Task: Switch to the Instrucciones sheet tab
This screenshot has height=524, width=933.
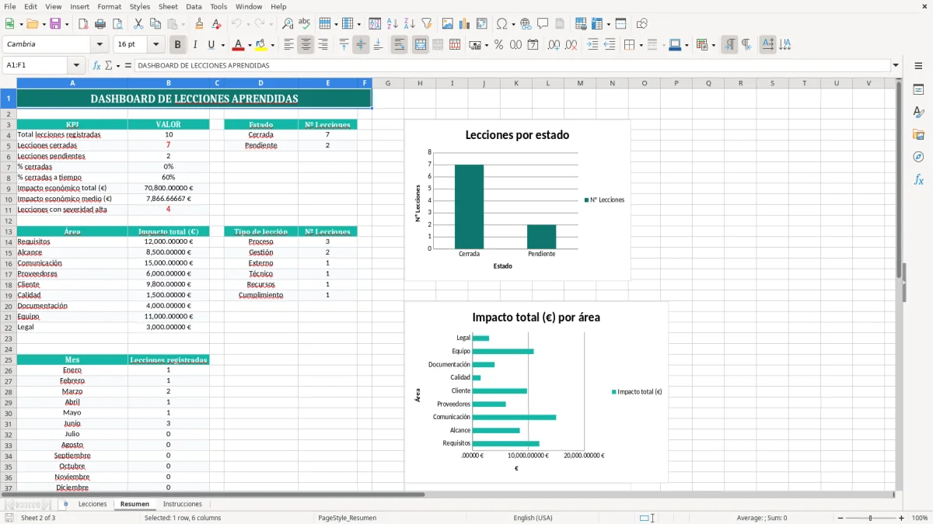Action: point(183,504)
